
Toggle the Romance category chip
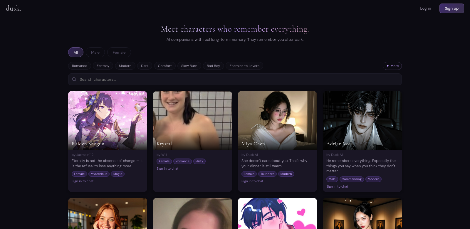[x=80, y=66]
